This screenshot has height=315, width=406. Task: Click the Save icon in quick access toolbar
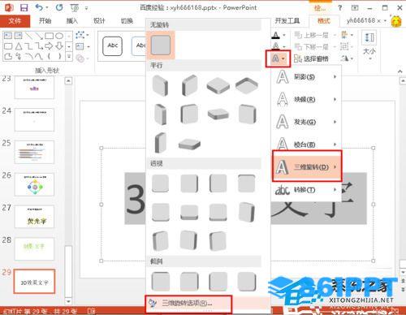[x=24, y=7]
